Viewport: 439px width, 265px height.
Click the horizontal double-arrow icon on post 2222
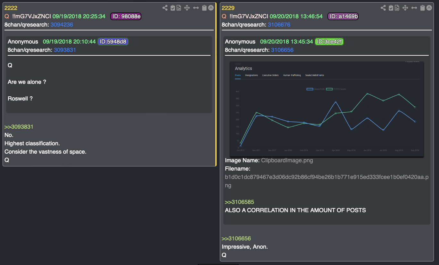click(196, 8)
